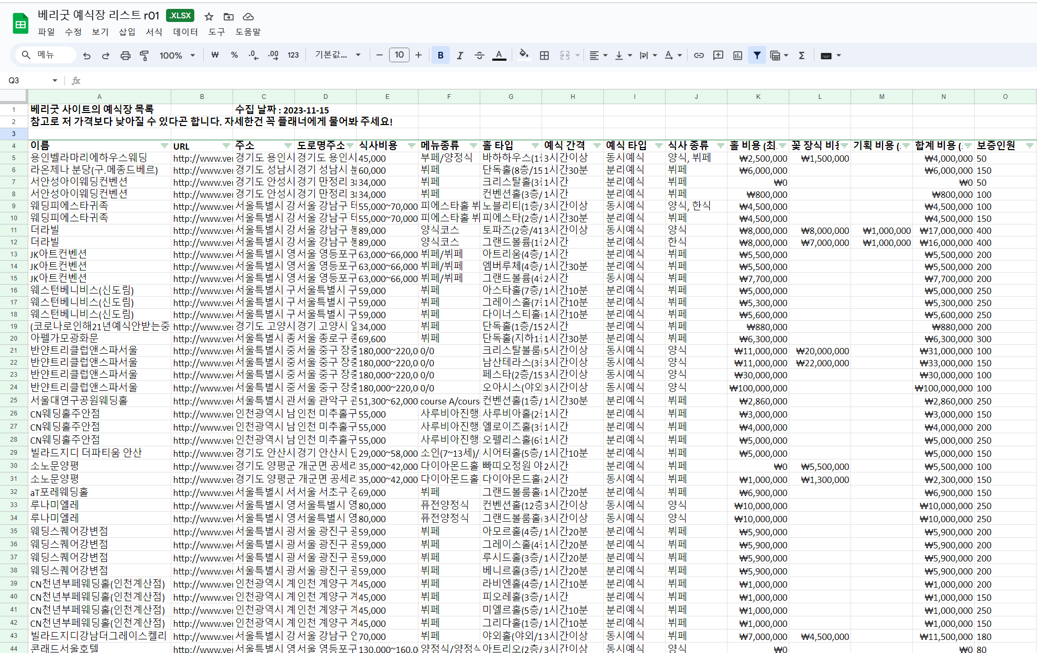The image size is (1037, 653).
Task: Click the insert link icon
Action: 699,55
